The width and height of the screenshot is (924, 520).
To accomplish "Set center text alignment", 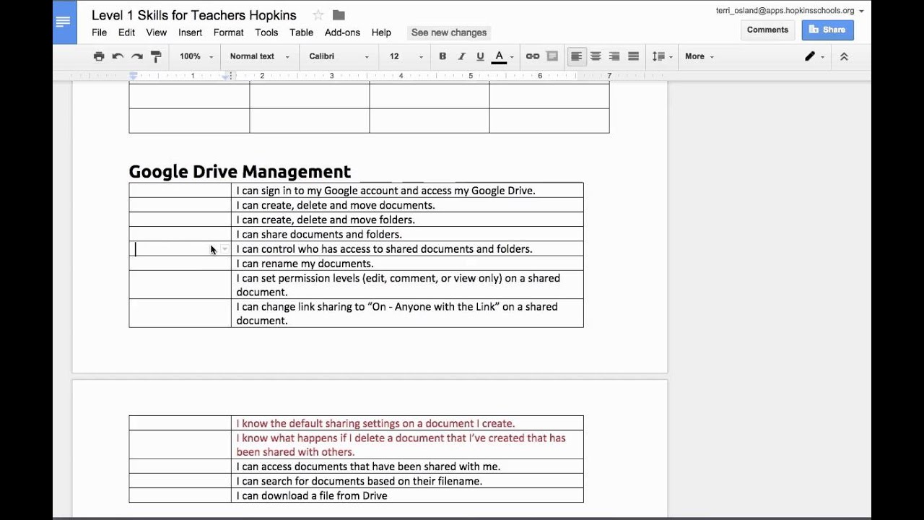I will coord(596,56).
